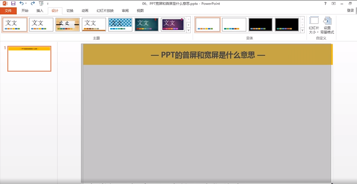Apply the theme with brown underline bar

coord(94,25)
